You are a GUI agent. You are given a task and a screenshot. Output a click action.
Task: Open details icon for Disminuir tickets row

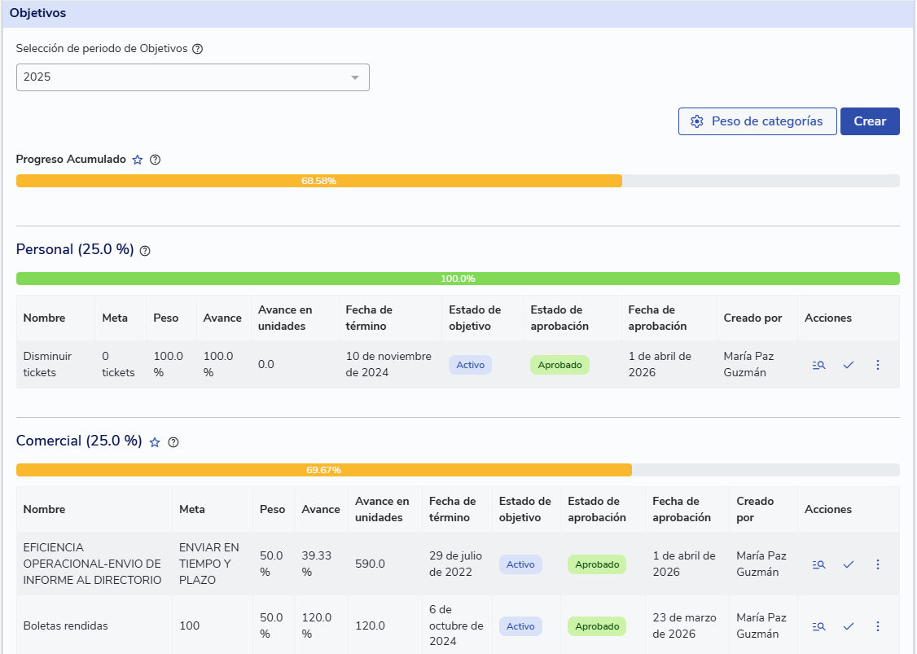[818, 365]
